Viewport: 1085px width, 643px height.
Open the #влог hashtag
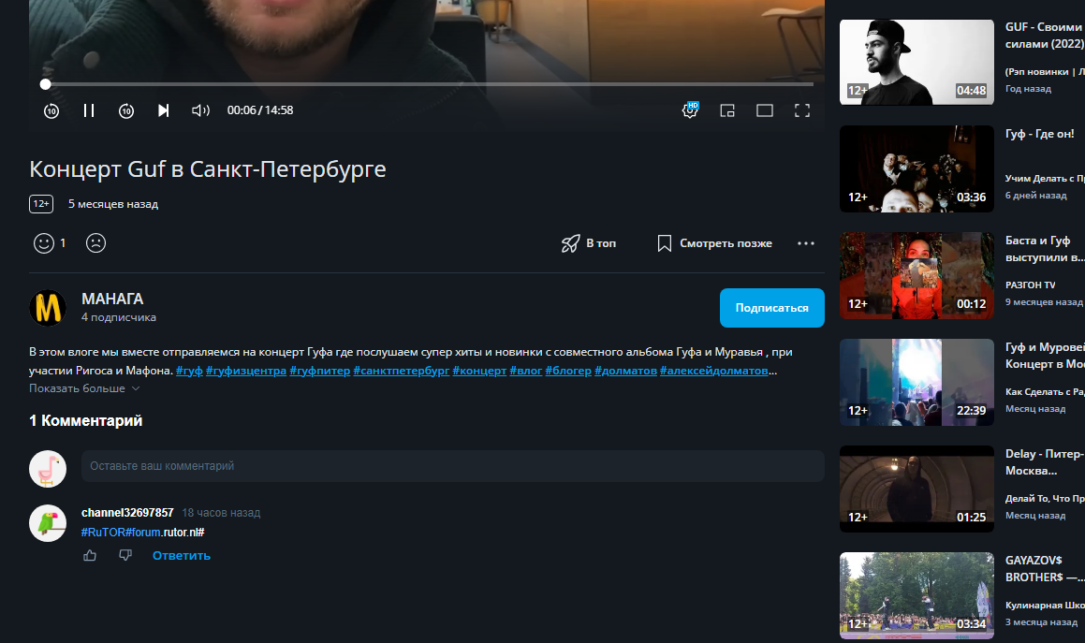click(526, 371)
